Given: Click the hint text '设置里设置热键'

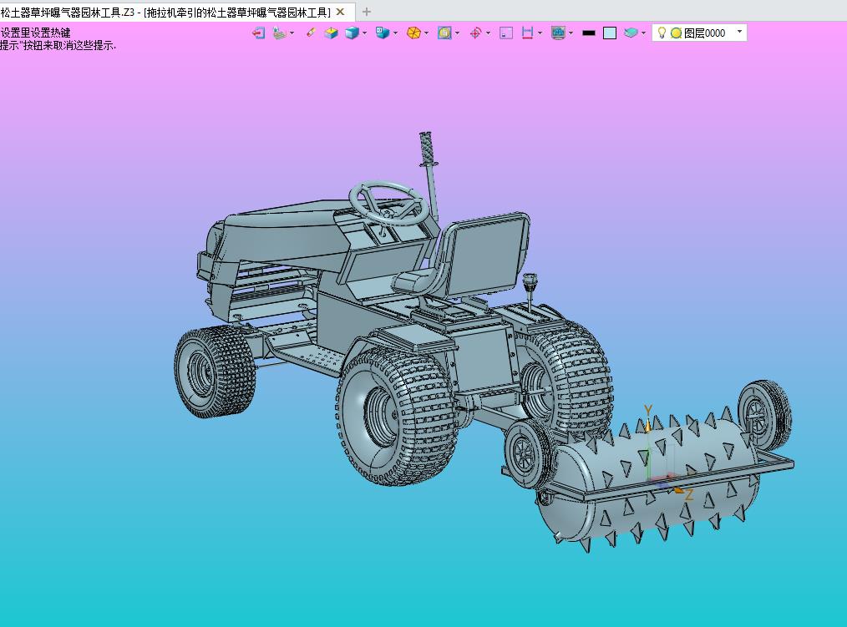Looking at the screenshot, I should 36,33.
